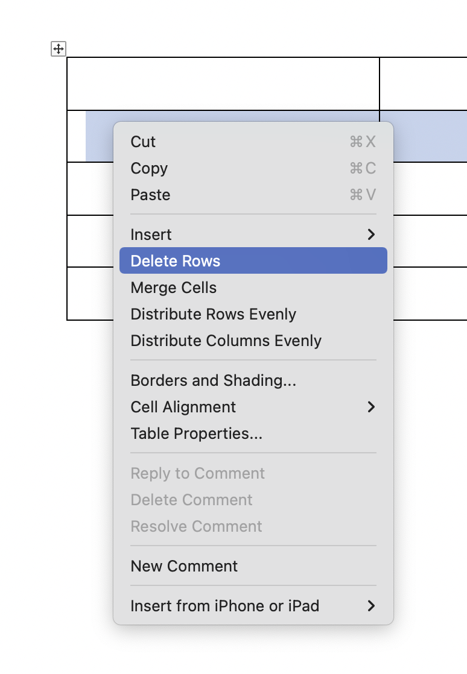Click the Cell Alignment chevron arrow

coord(371,407)
